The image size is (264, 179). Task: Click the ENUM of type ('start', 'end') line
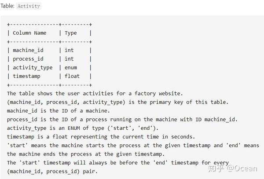83,128
